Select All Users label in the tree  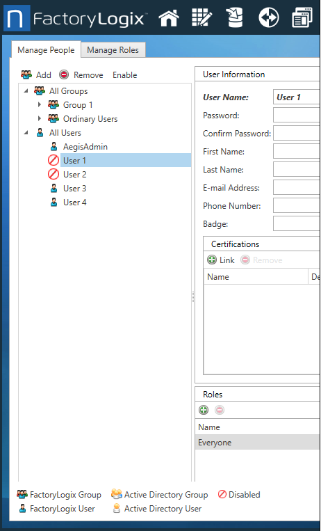tap(65, 133)
